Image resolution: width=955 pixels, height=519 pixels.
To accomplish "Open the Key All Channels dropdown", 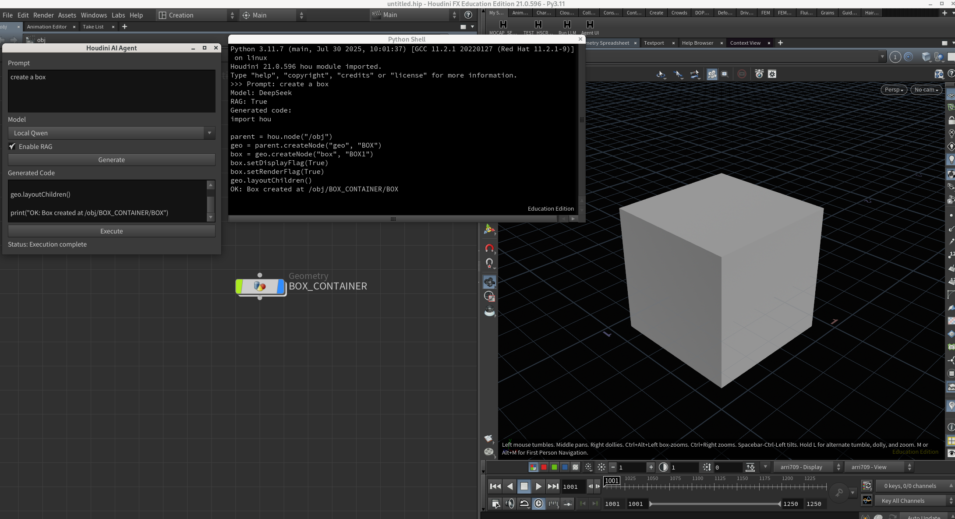I will pyautogui.click(x=914, y=501).
